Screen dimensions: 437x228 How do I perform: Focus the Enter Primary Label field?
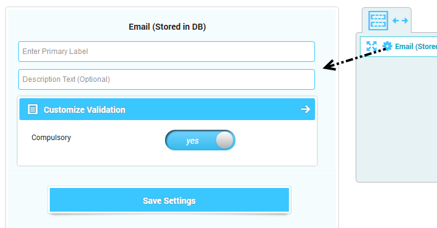(167, 52)
